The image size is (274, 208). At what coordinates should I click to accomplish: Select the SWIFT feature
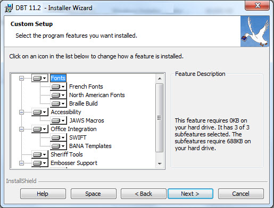pyautogui.click(x=78, y=137)
